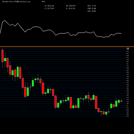Click the 361 price axis label
Screen dimensions: 134x134
128,95
